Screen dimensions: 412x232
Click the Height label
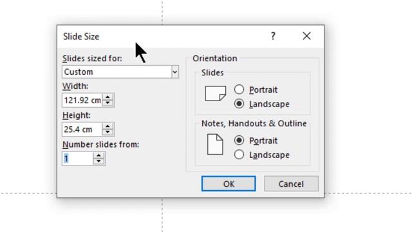(x=77, y=115)
